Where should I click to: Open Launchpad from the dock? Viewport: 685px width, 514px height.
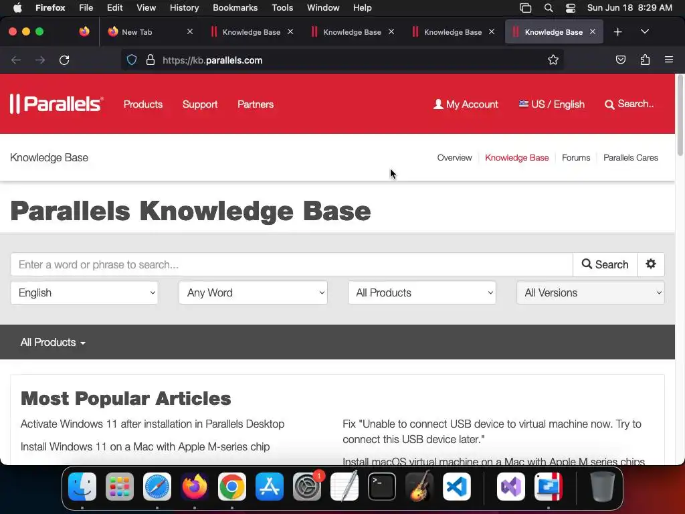(x=120, y=487)
